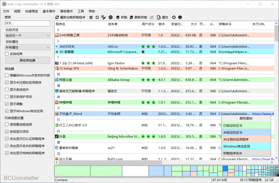This screenshot has height=183, width=279.
Task: Collapse the group header 不
Action: click(x=59, y=108)
